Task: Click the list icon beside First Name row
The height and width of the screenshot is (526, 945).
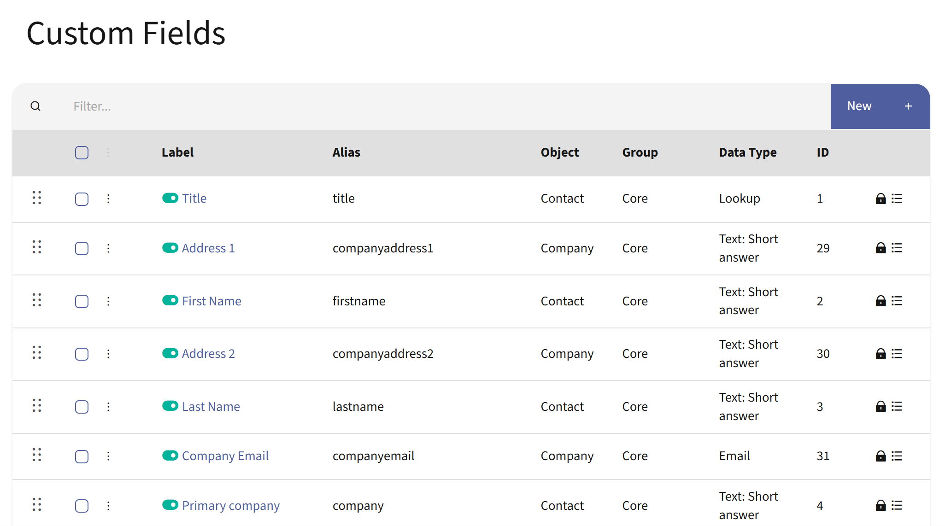Action: tap(897, 301)
